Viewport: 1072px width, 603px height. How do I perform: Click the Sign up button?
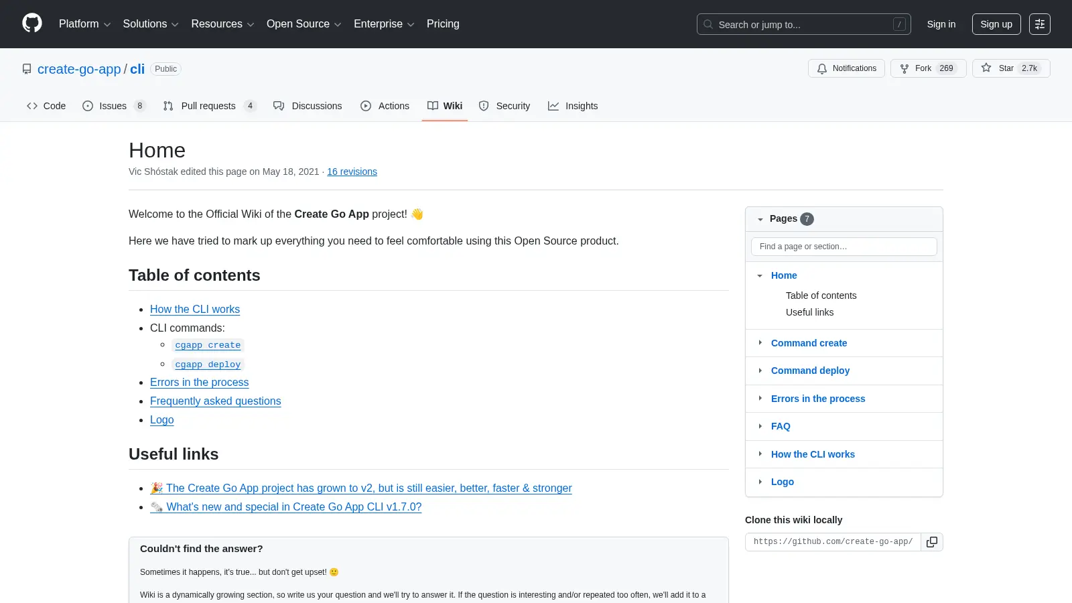pos(996,24)
